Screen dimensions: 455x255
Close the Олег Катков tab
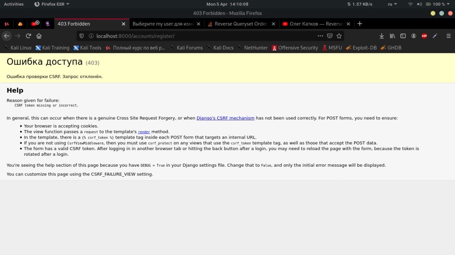(348, 24)
